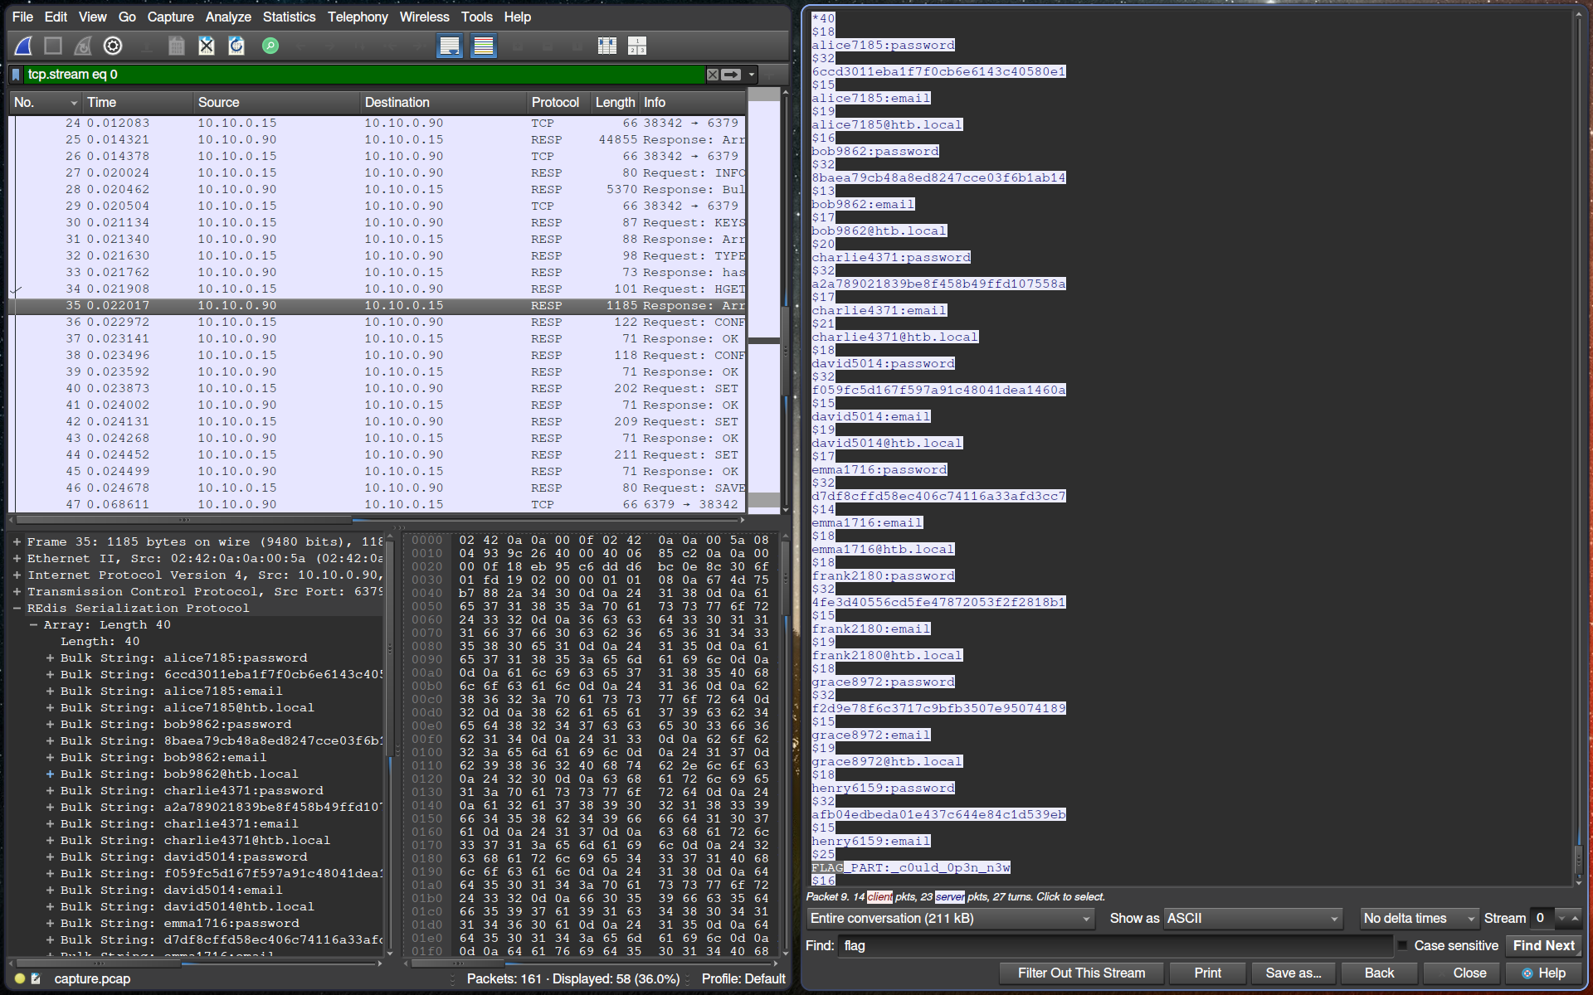
Task: Click the stop capture square icon
Action: pos(53,46)
